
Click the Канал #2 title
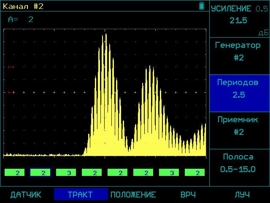coord(23,6)
